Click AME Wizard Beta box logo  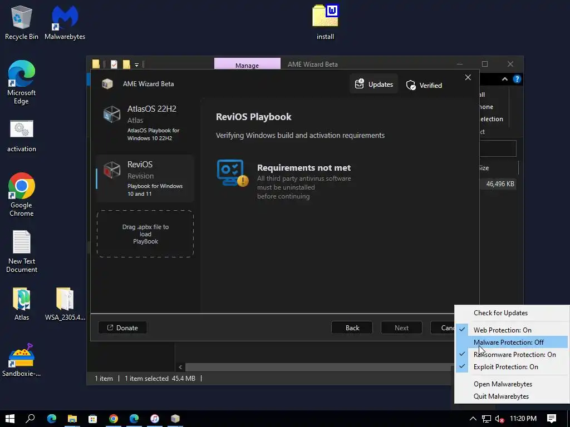coord(107,84)
